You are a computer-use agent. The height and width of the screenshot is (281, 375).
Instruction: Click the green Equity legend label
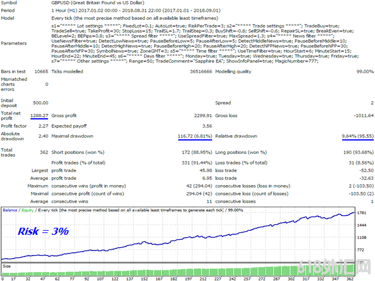[x=28, y=210]
